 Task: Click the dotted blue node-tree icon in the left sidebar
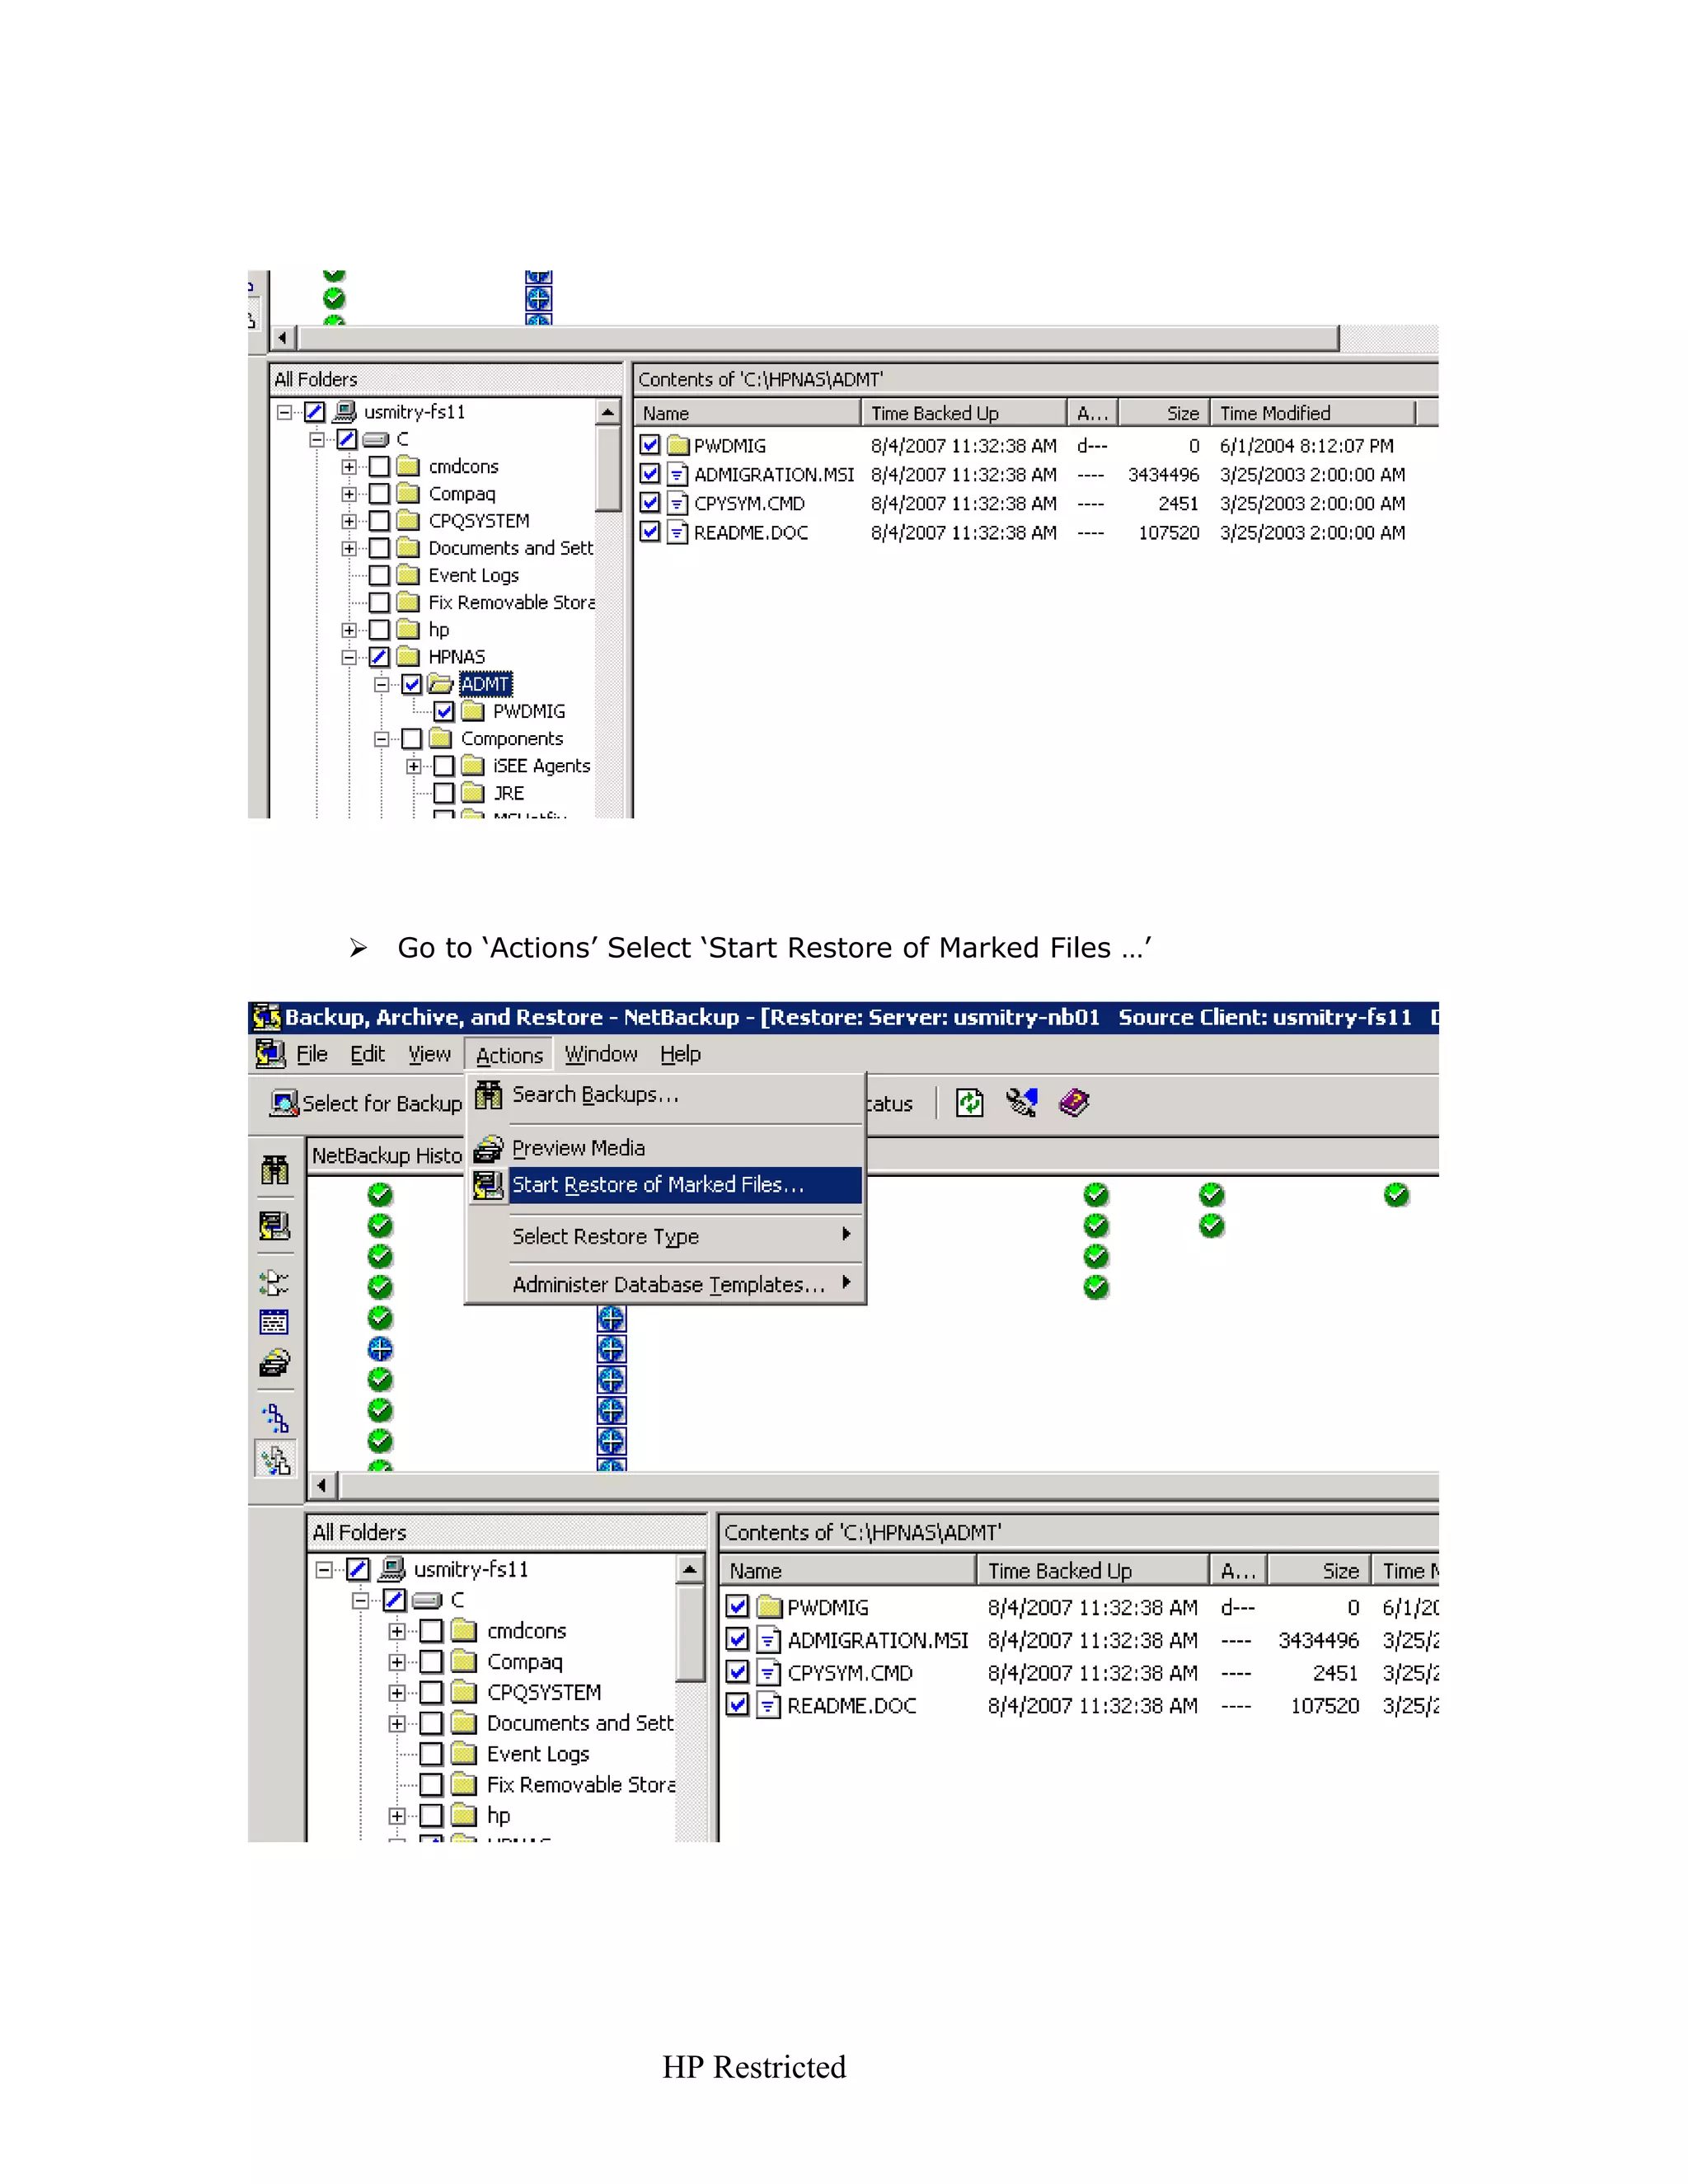tap(276, 1418)
